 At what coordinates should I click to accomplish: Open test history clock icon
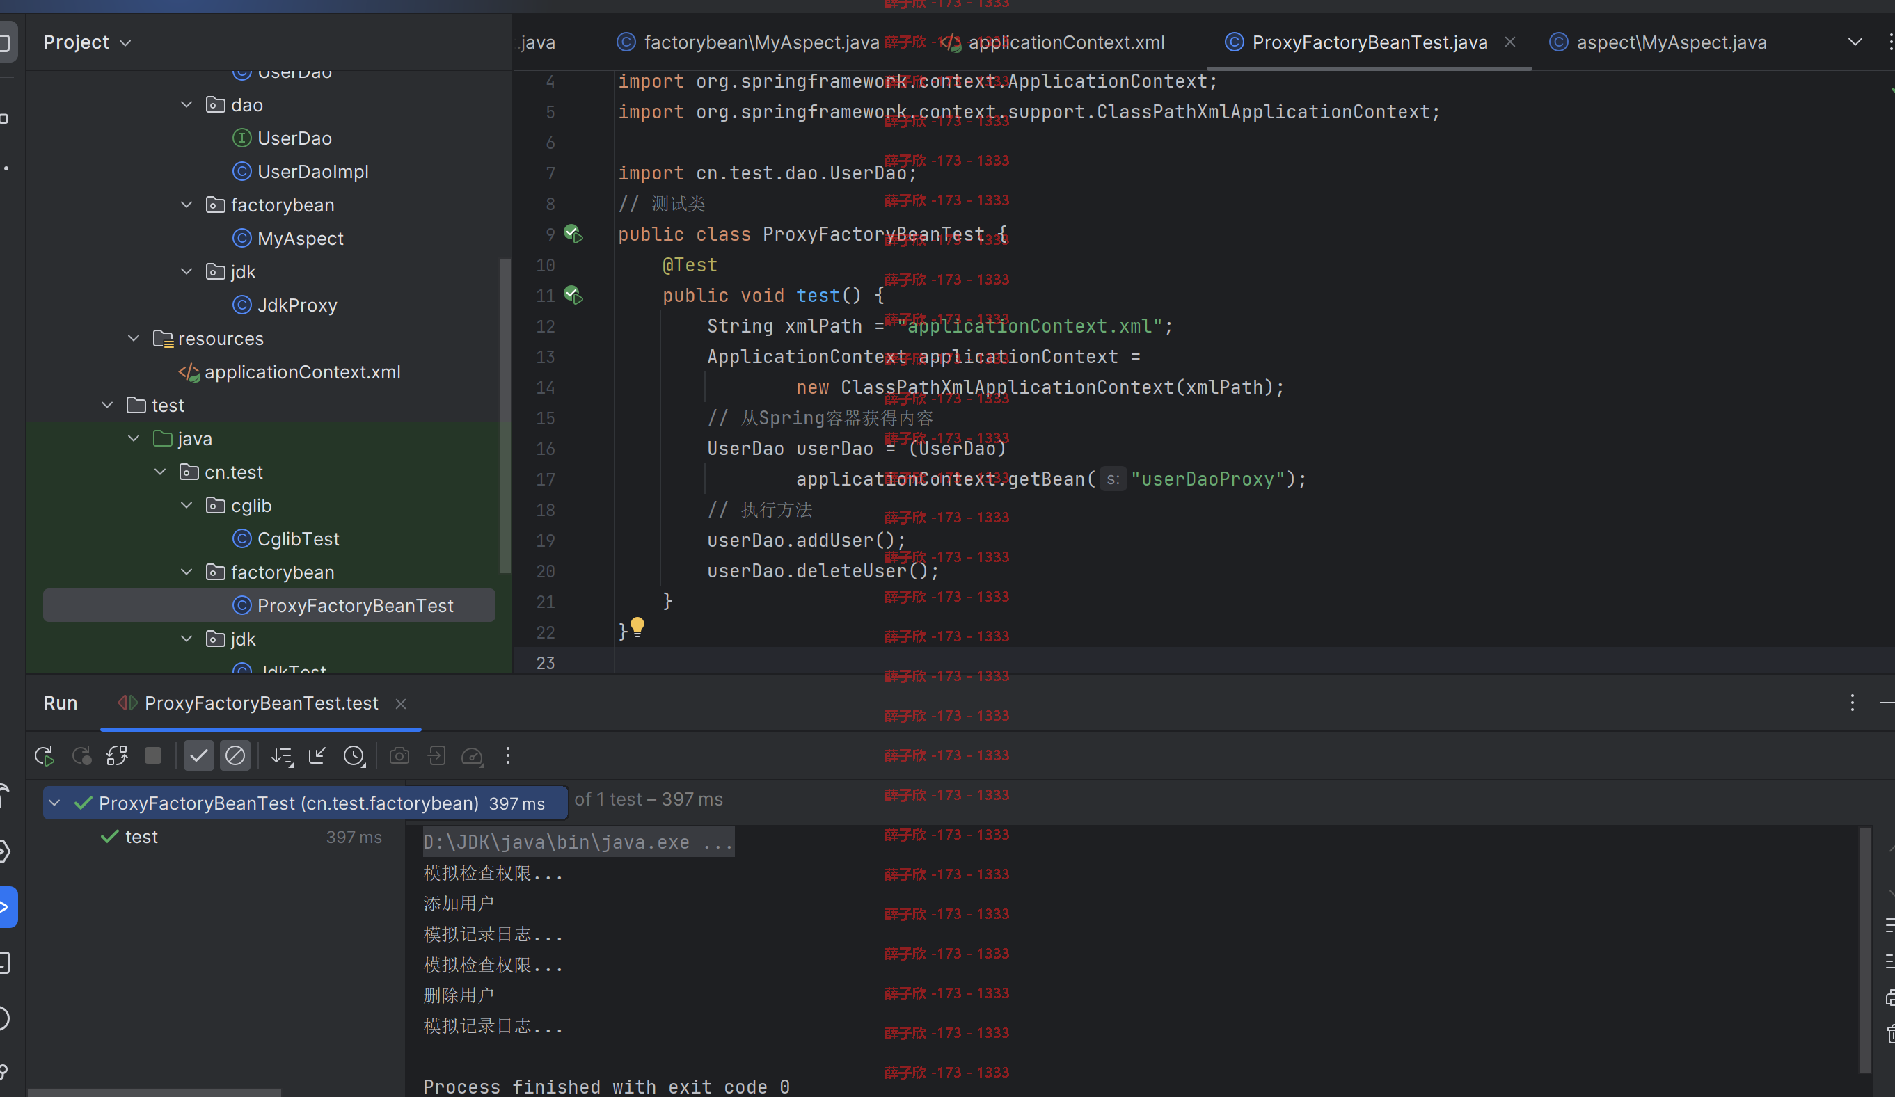354,755
